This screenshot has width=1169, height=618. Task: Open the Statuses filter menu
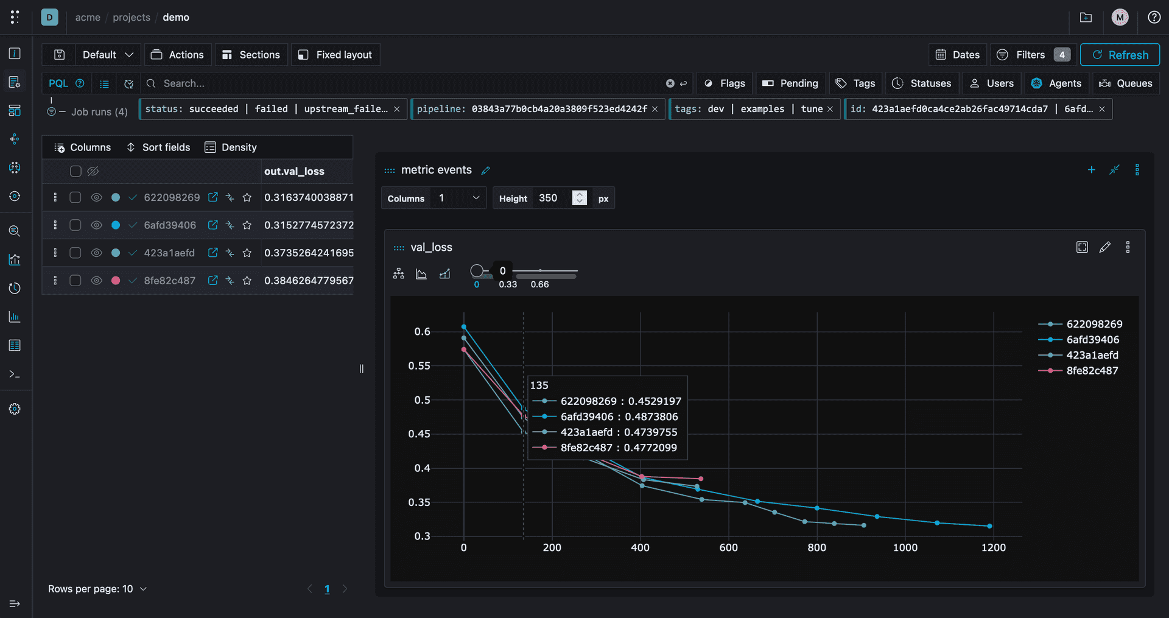921,83
